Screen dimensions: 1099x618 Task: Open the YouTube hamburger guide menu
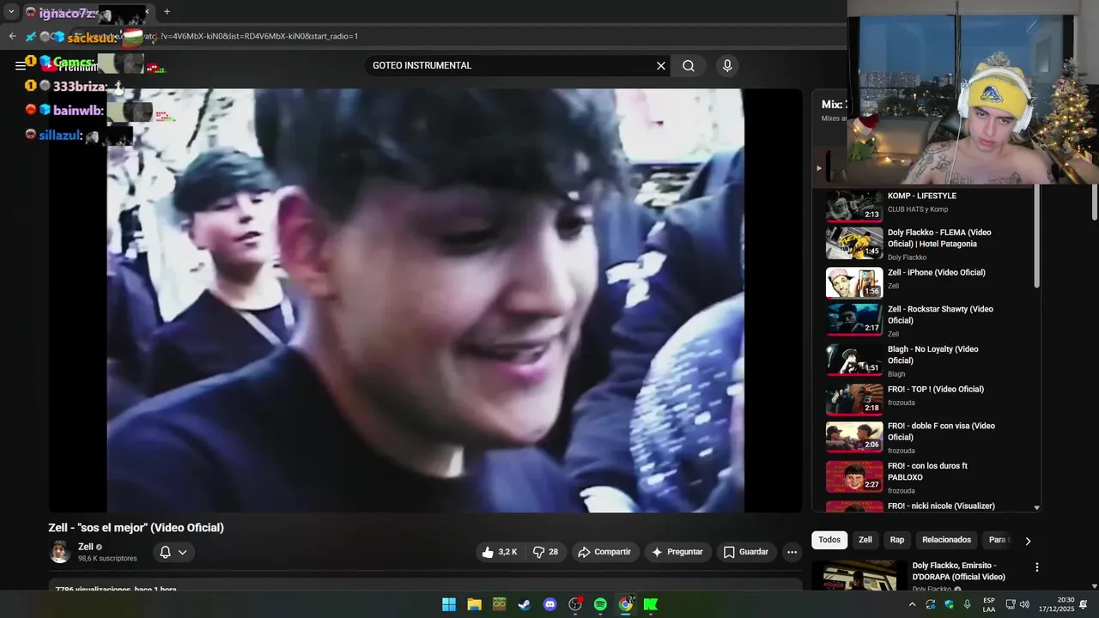point(21,66)
